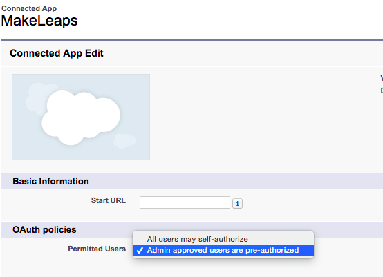Click the 'Permitted Users' label
Image resolution: width=383 pixels, height=277 pixels.
[97, 249]
